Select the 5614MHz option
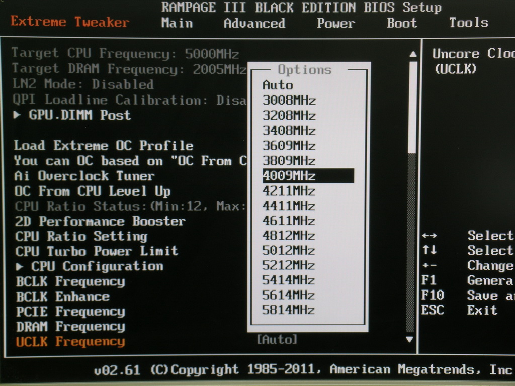The image size is (515, 386). (289, 295)
